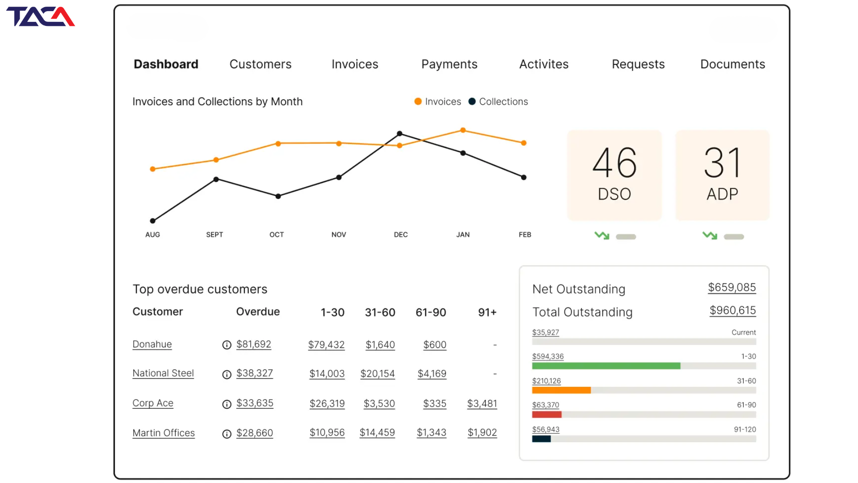Click the dark 91-120 aging bar
The image size is (858, 483).
point(541,439)
